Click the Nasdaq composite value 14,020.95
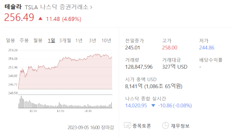Image resolution: width=238 pixels, height=137 pixels. [136, 105]
